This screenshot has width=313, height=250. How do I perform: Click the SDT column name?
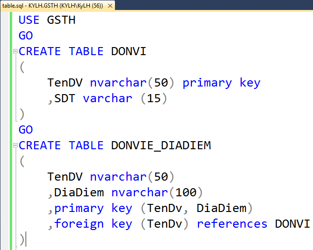(65, 98)
